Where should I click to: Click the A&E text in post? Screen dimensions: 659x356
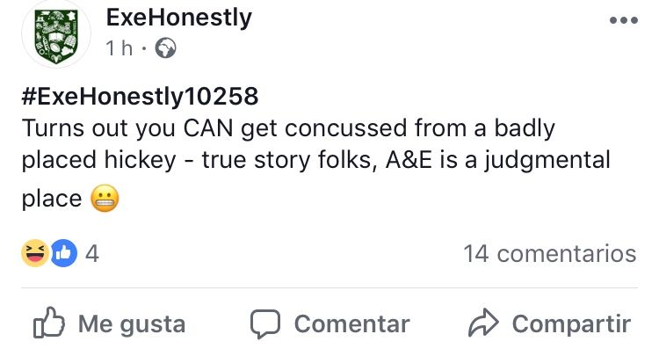[409, 160]
